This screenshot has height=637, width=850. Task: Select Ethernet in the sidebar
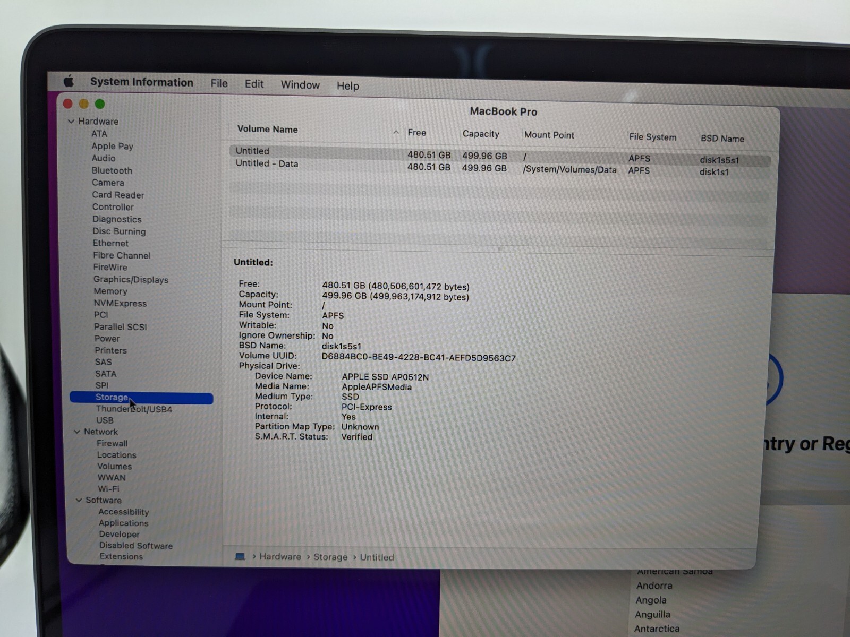click(x=110, y=243)
